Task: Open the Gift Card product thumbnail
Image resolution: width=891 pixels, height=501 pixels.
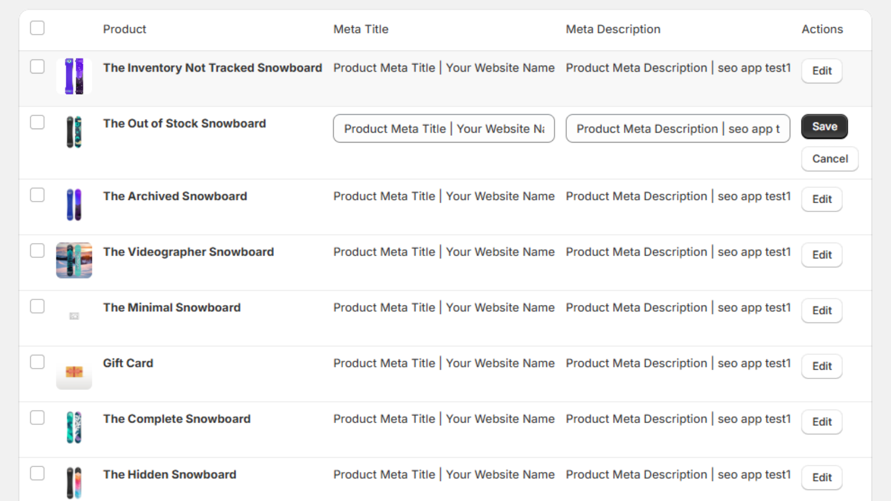Action: point(74,374)
